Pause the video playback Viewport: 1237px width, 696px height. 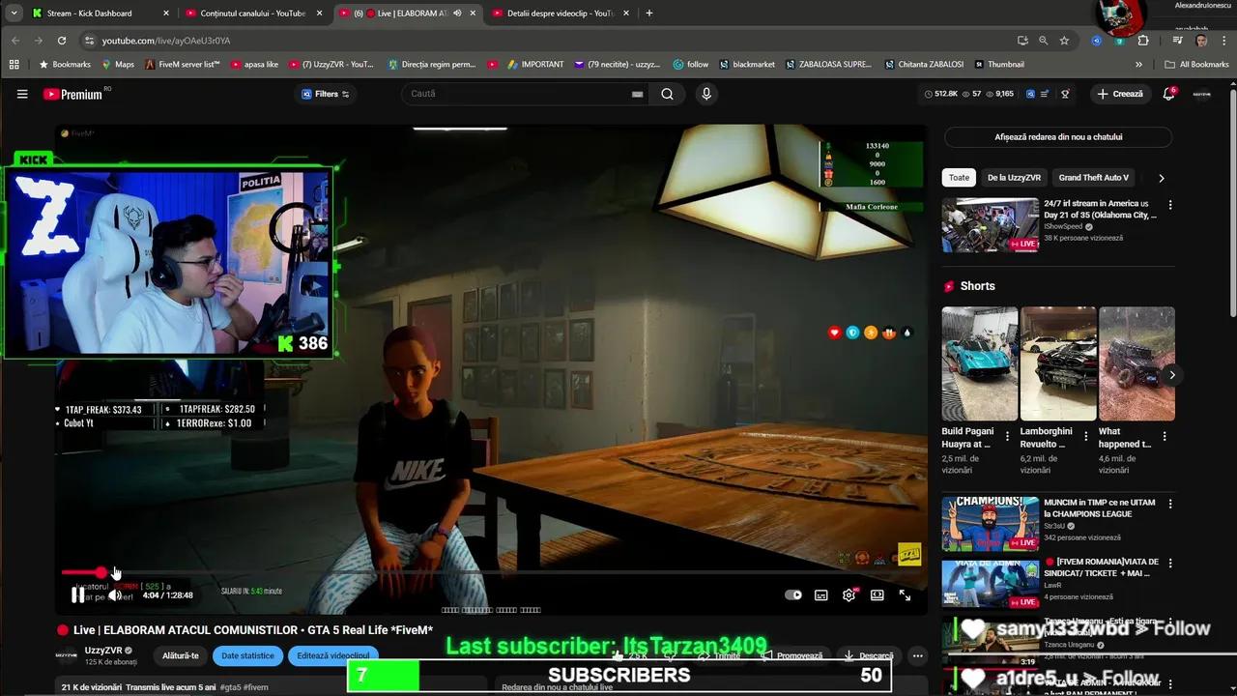[x=78, y=595]
